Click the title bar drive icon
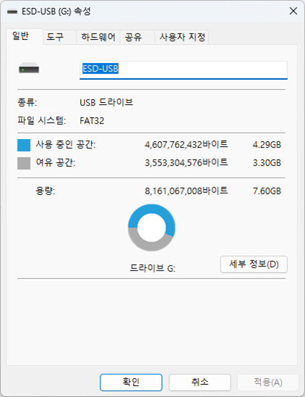The image size is (305, 397). (12, 12)
